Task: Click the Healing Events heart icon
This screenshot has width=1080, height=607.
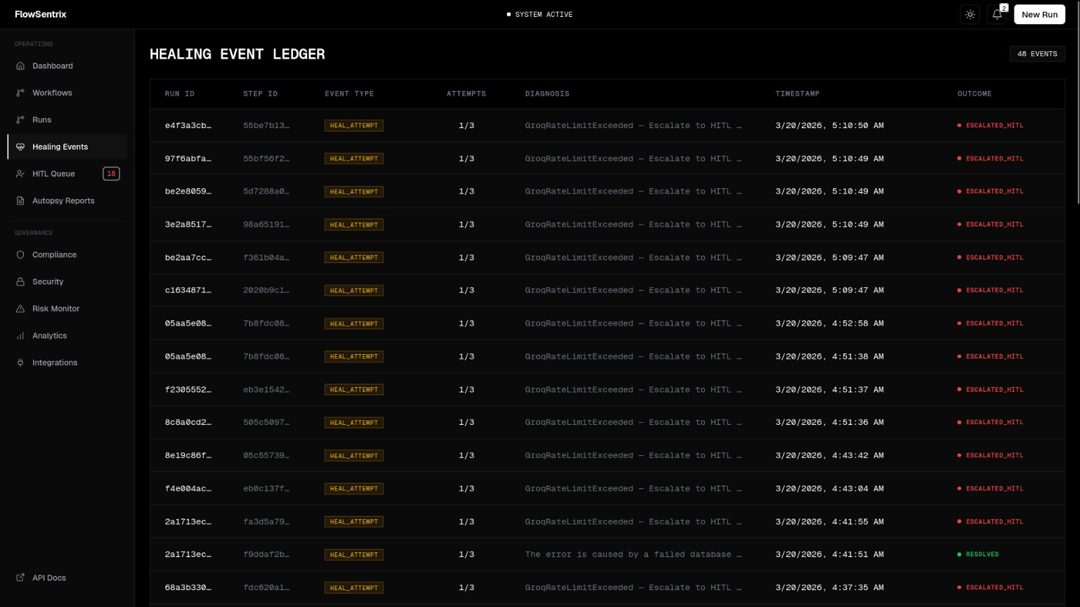Action: click(20, 147)
